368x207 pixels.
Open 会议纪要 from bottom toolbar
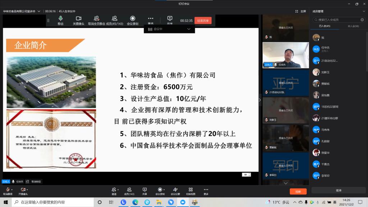point(175,190)
